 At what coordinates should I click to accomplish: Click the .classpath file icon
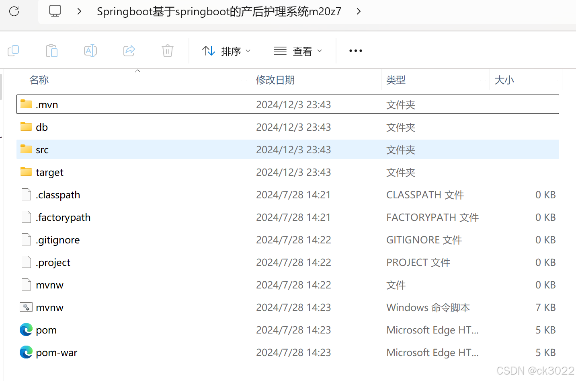(x=26, y=194)
